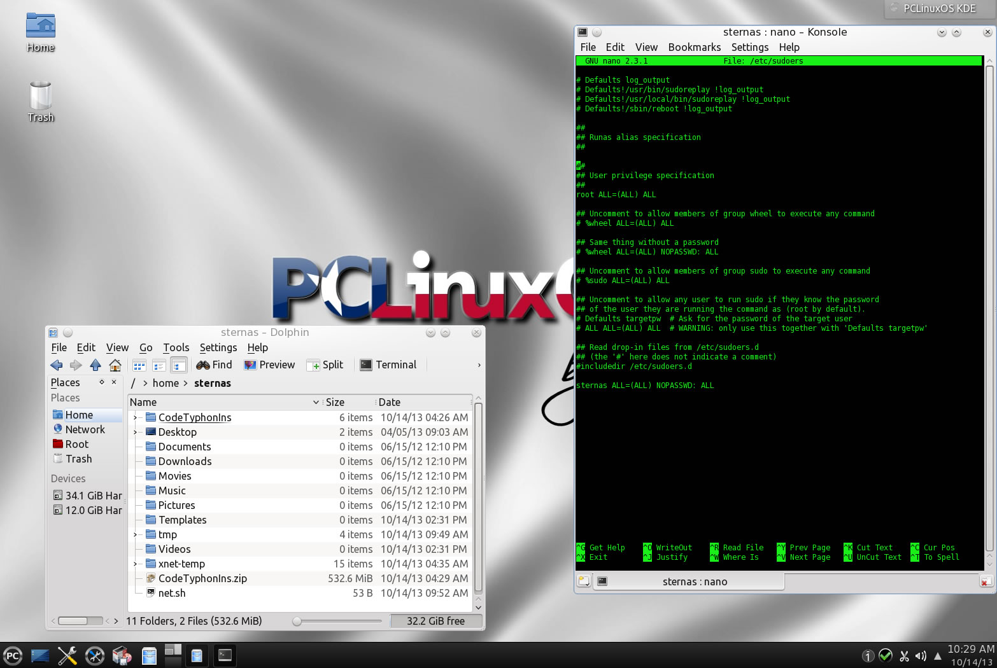Select the 'sternas : nano' Konsole tab
Viewport: 997px width, 668px height.
pyautogui.click(x=689, y=581)
